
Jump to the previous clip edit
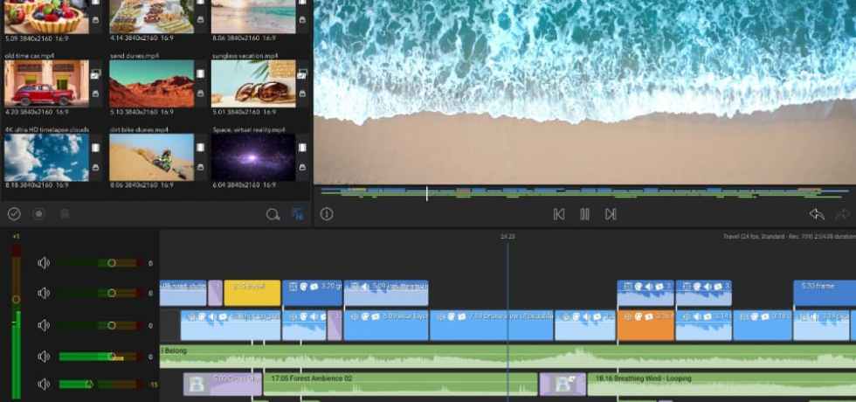point(559,214)
